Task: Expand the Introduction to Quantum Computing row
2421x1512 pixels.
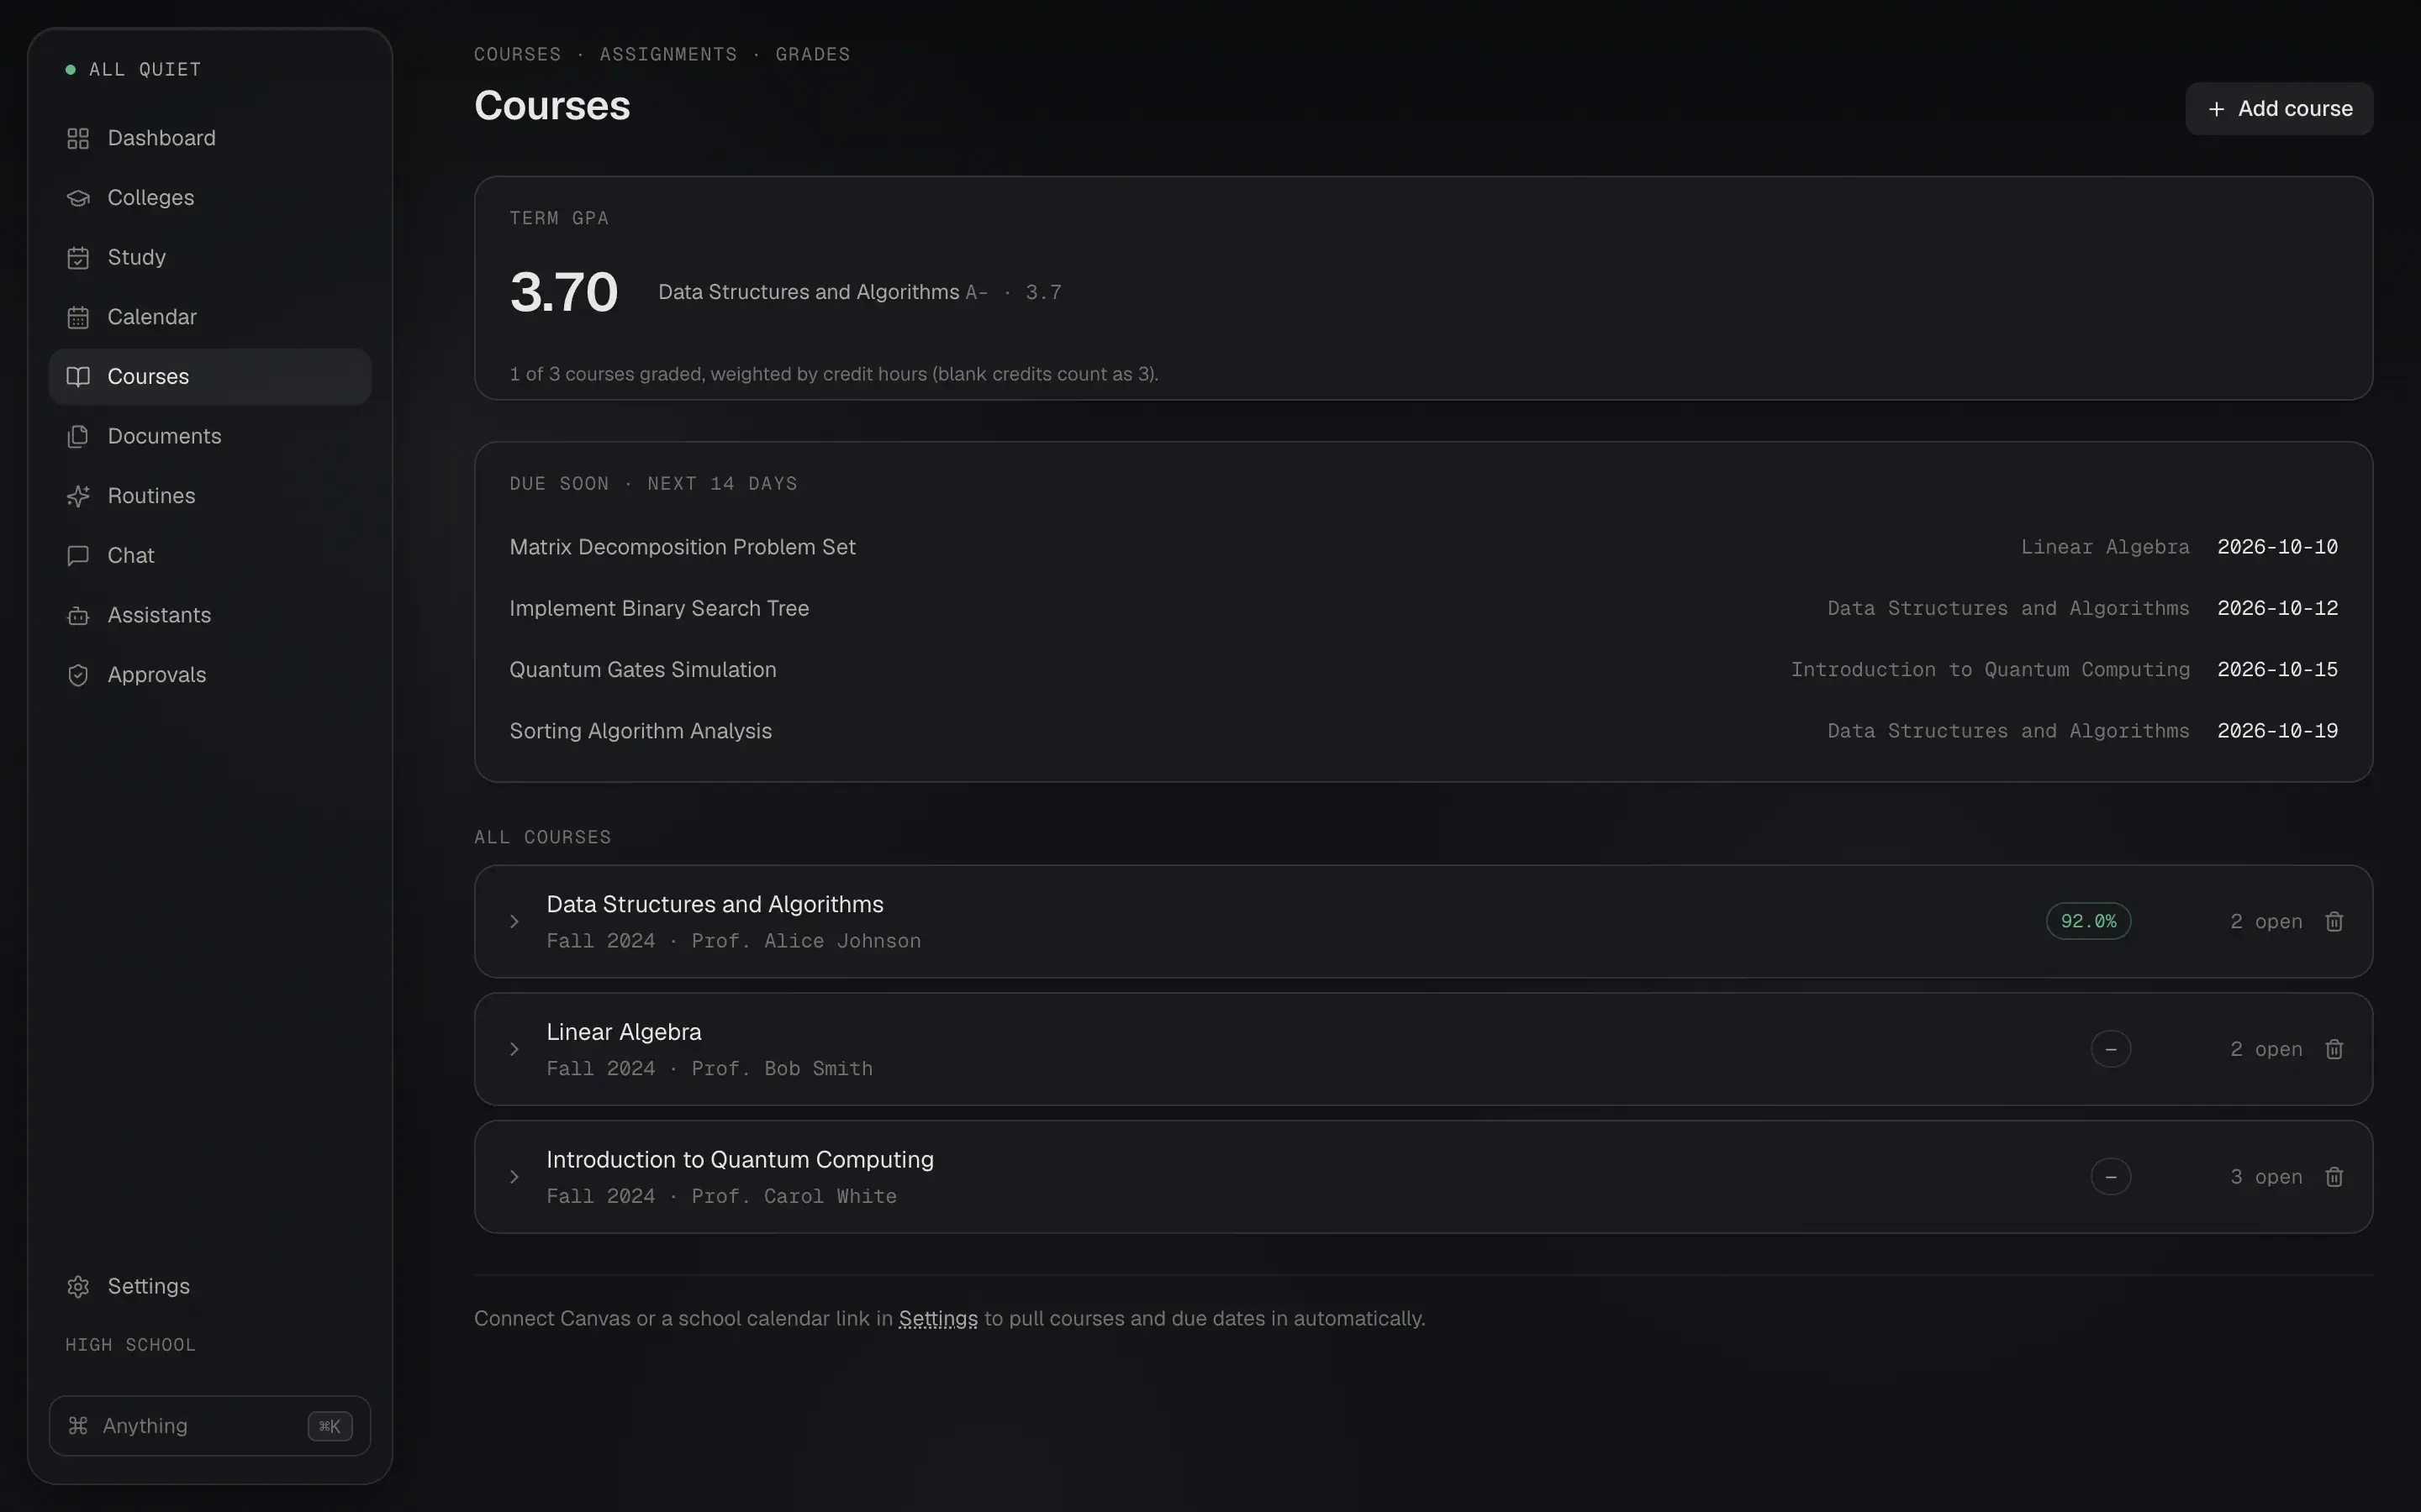Action: [514, 1177]
